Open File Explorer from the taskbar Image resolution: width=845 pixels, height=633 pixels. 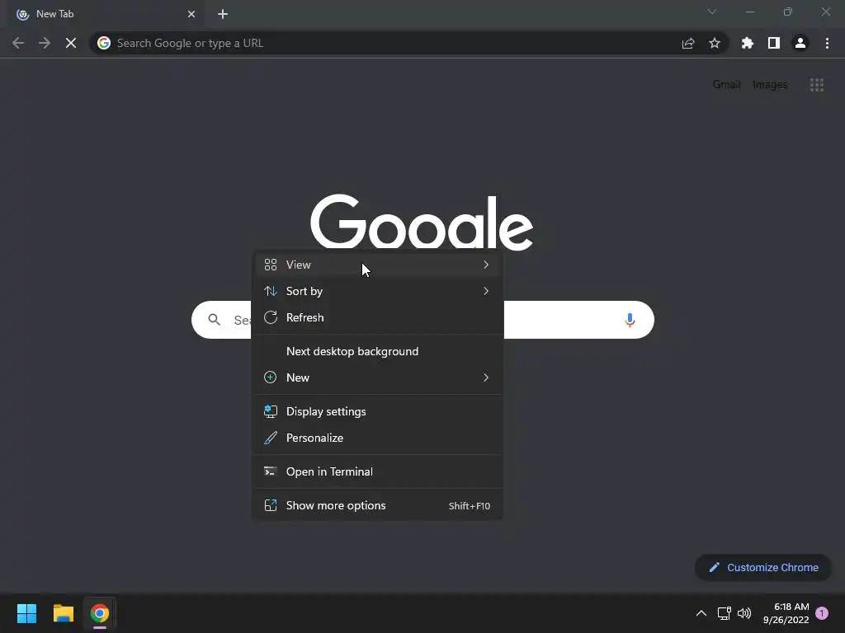[63, 613]
